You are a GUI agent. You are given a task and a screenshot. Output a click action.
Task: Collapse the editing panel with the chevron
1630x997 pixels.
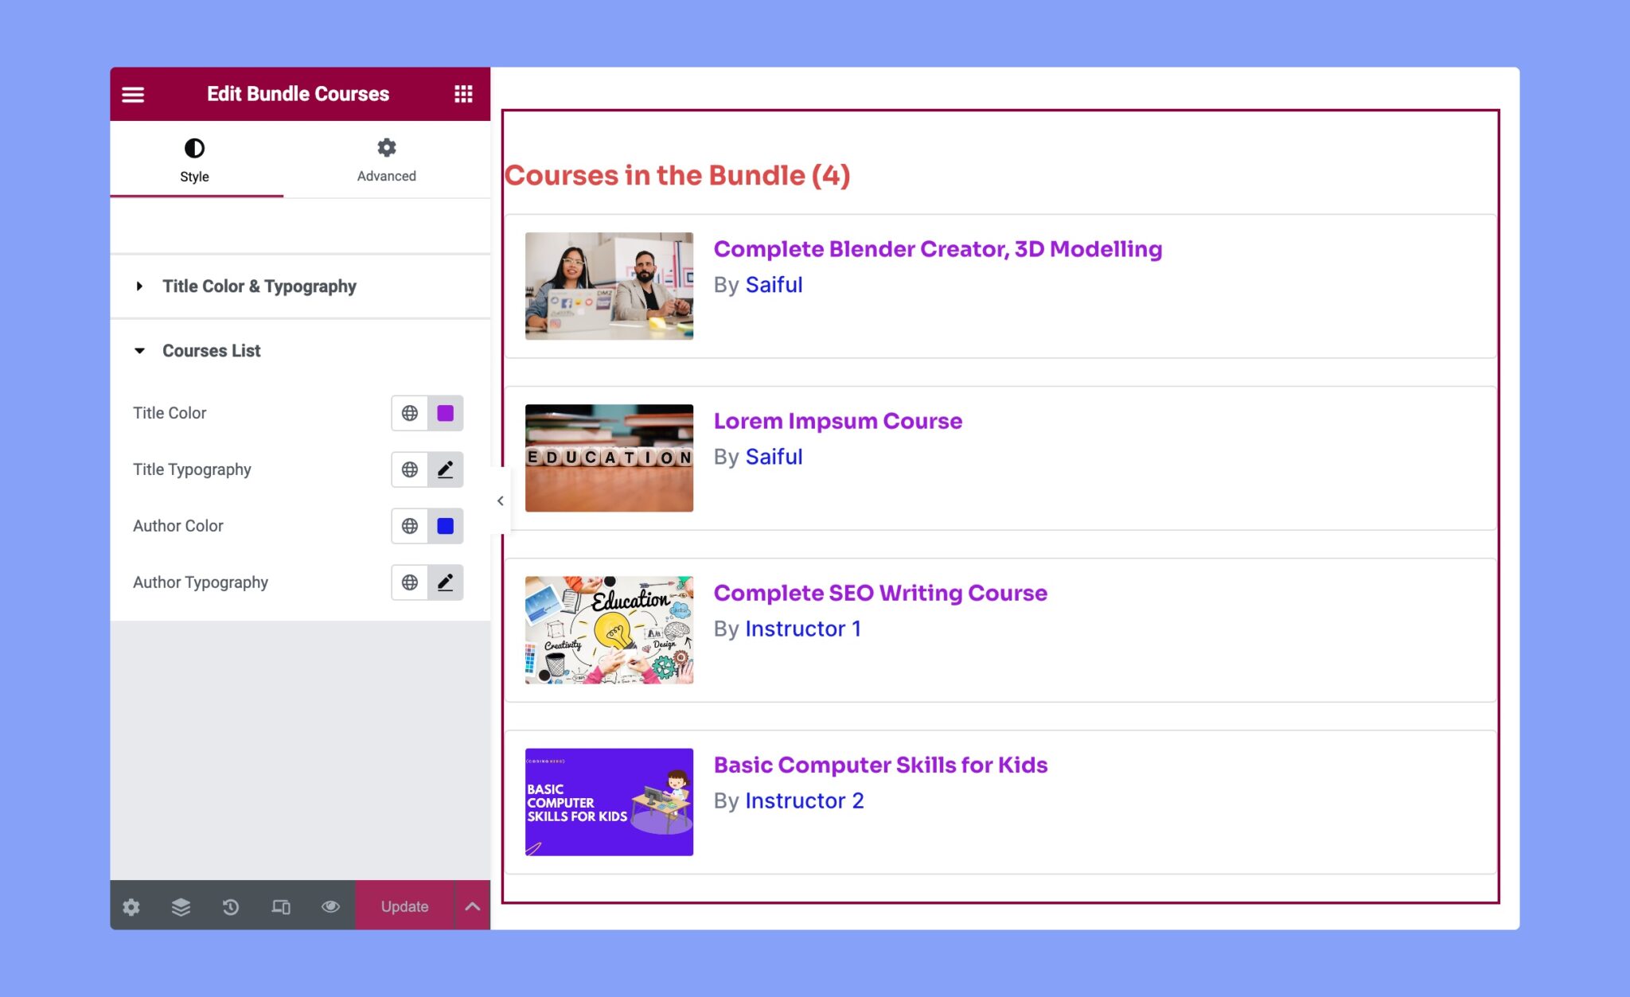(x=501, y=500)
